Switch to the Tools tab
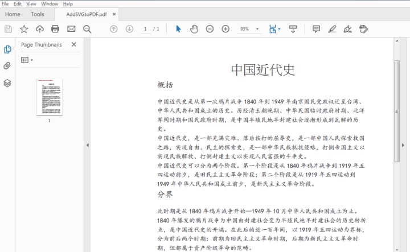 coord(37,14)
